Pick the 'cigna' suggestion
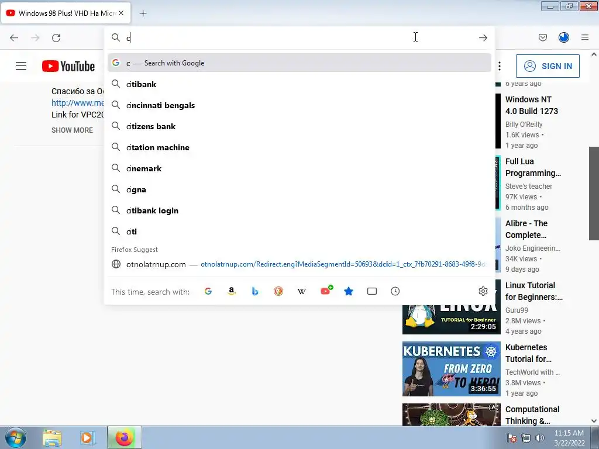599x449 pixels. click(x=299, y=189)
